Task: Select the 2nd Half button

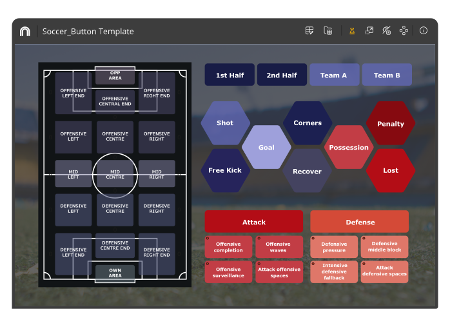Action: [x=282, y=75]
